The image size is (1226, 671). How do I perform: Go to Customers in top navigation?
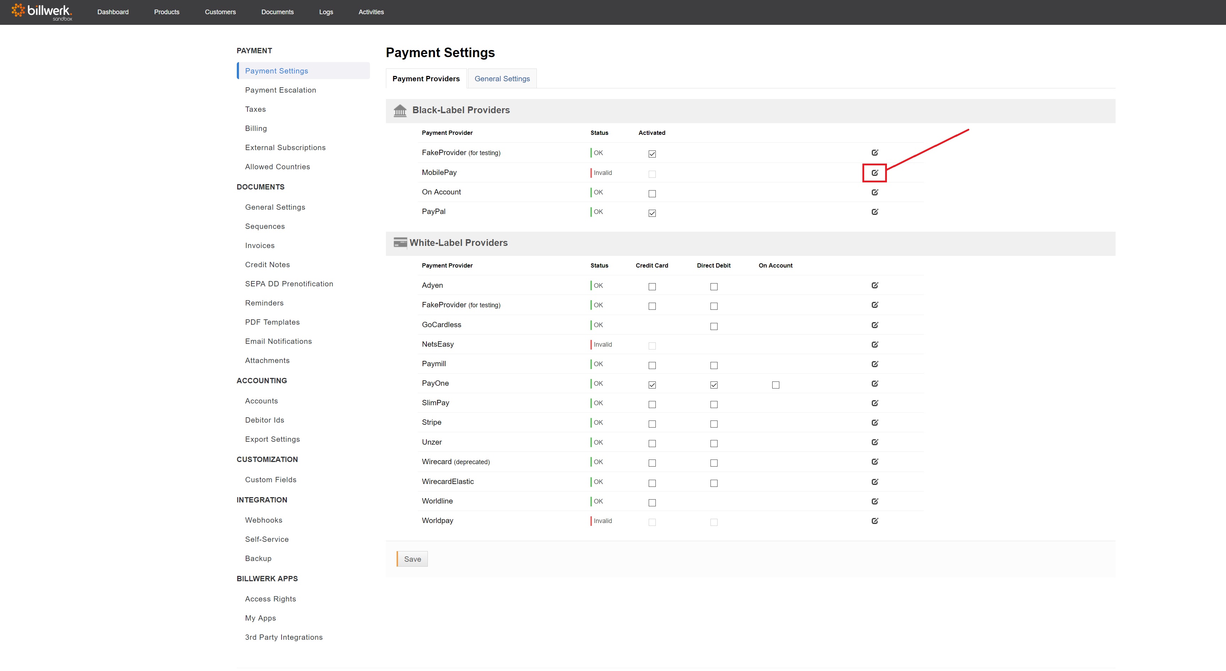220,12
